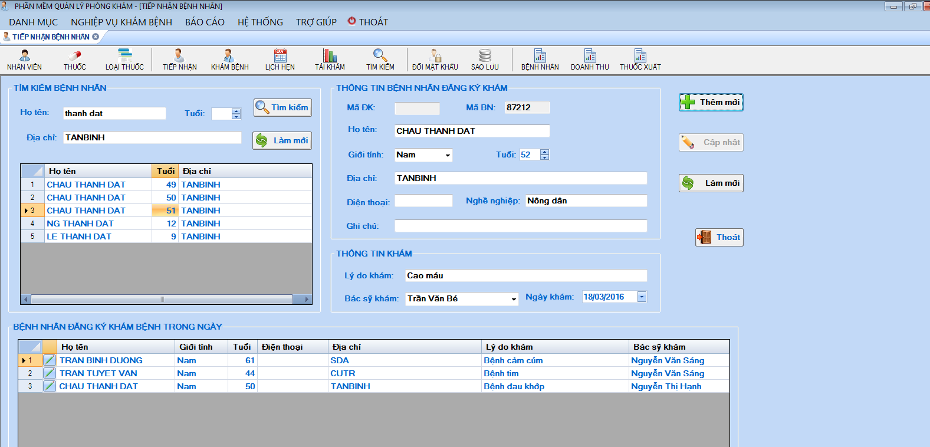Viewport: 930px width, 447px height.
Task: Open the LỊCH HẸN calendar icon
Action: (280, 60)
